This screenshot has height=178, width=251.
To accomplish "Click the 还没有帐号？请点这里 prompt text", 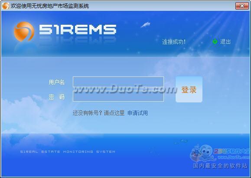I will point(98,113).
